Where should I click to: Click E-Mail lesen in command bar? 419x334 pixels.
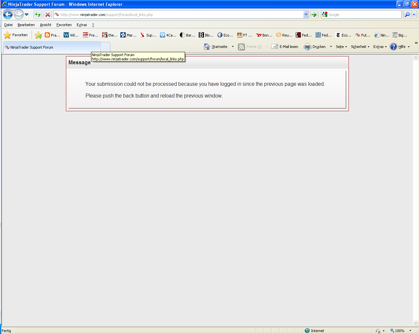[285, 47]
